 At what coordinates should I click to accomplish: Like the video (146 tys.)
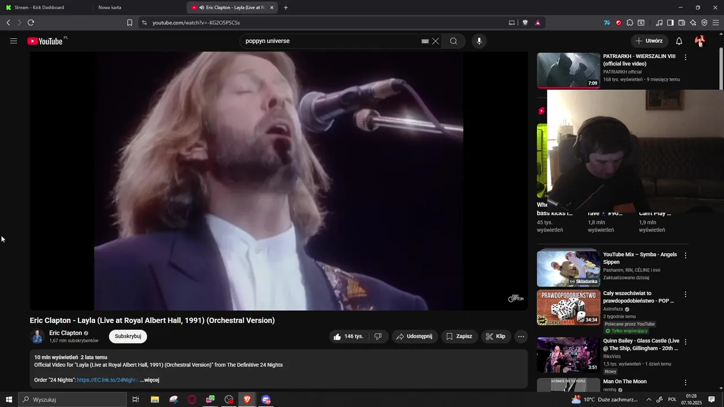pyautogui.click(x=348, y=336)
